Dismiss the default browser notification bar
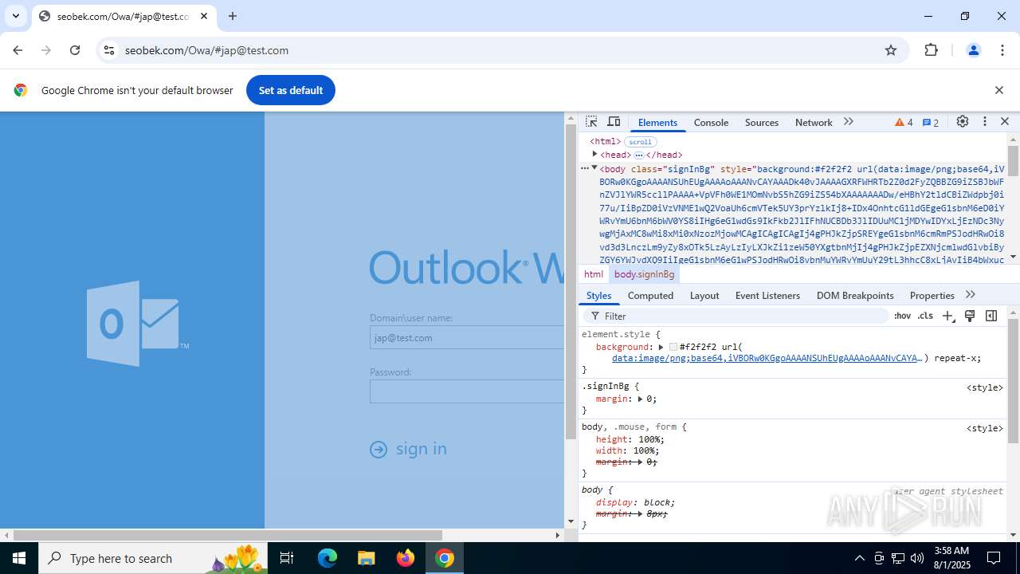This screenshot has width=1020, height=574. tap(998, 90)
